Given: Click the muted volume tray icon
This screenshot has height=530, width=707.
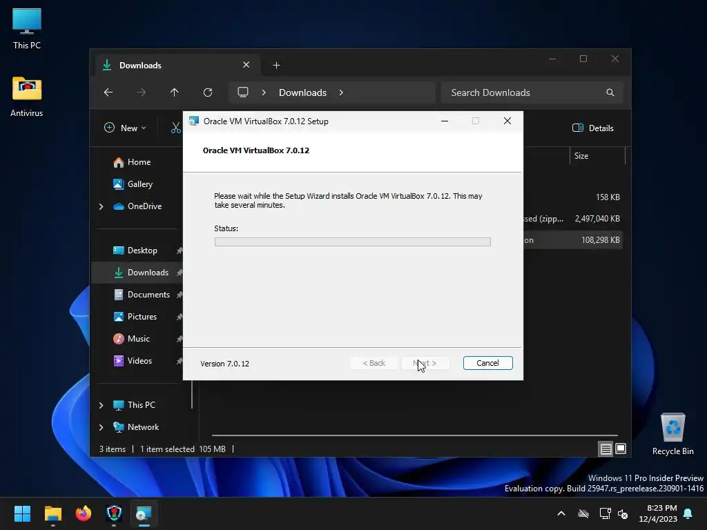Looking at the screenshot, I should 623,513.
